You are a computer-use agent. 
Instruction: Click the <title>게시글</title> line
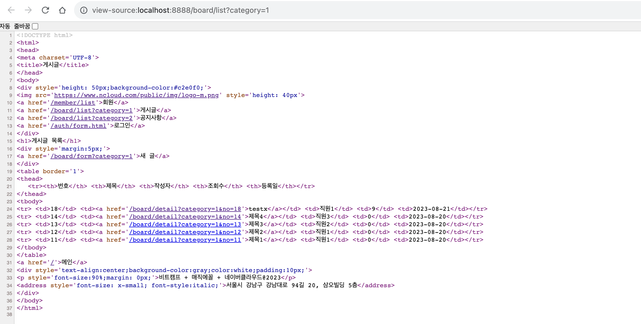[x=53, y=65]
